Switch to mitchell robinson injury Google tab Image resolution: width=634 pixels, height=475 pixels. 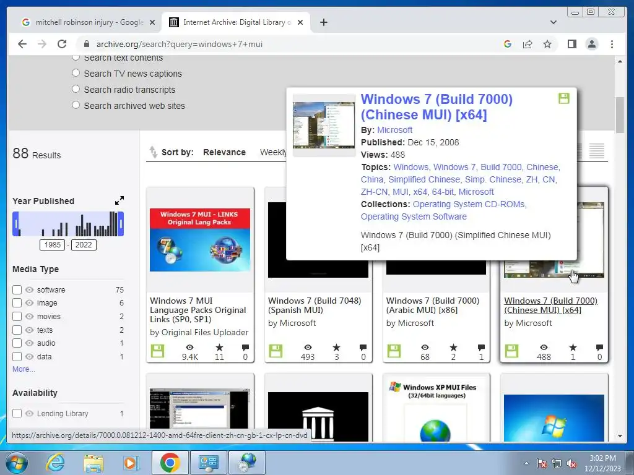click(x=89, y=22)
